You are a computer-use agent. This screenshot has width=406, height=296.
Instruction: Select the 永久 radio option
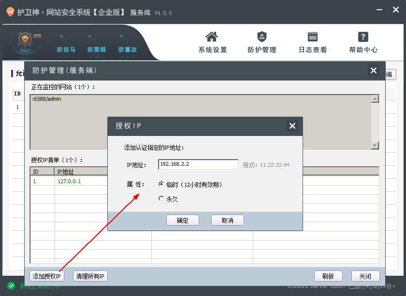click(161, 199)
